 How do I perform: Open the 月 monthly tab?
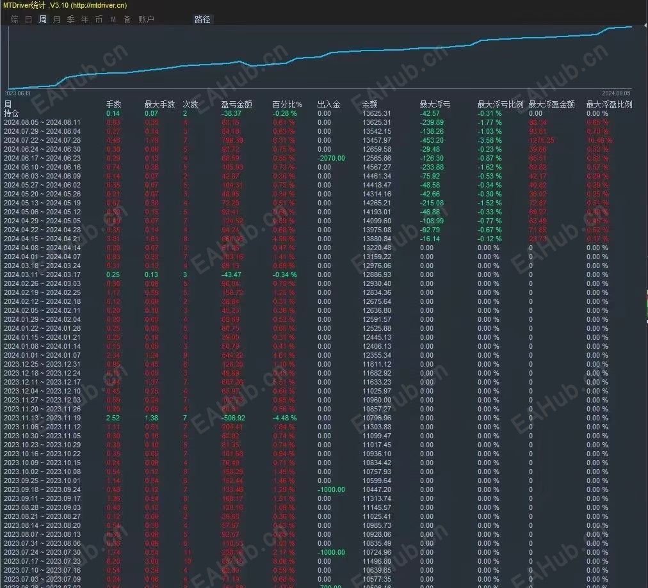tap(56, 19)
